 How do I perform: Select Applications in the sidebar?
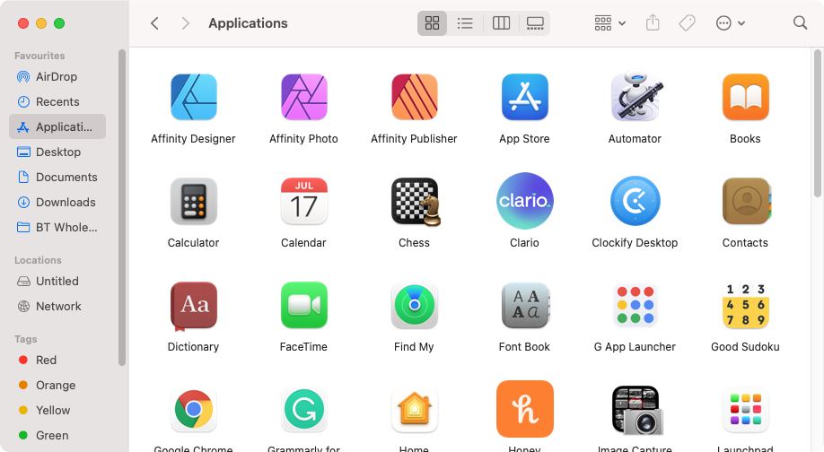(57, 127)
